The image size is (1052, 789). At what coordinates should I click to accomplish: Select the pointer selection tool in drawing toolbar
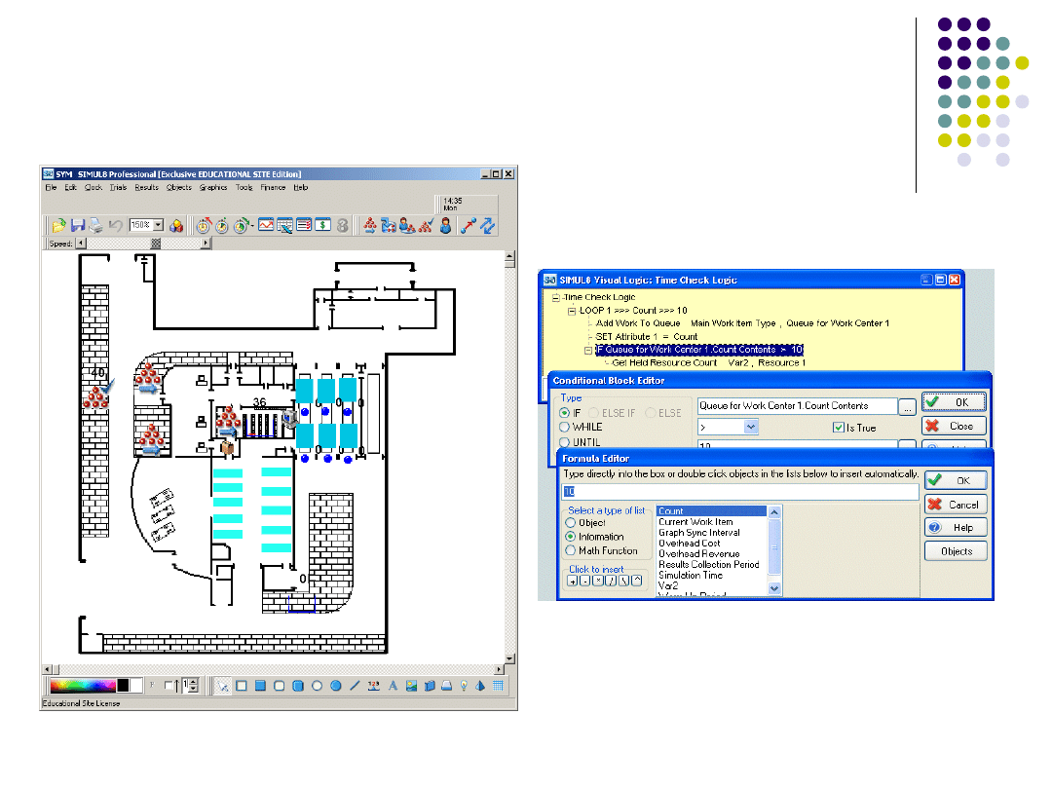223,686
